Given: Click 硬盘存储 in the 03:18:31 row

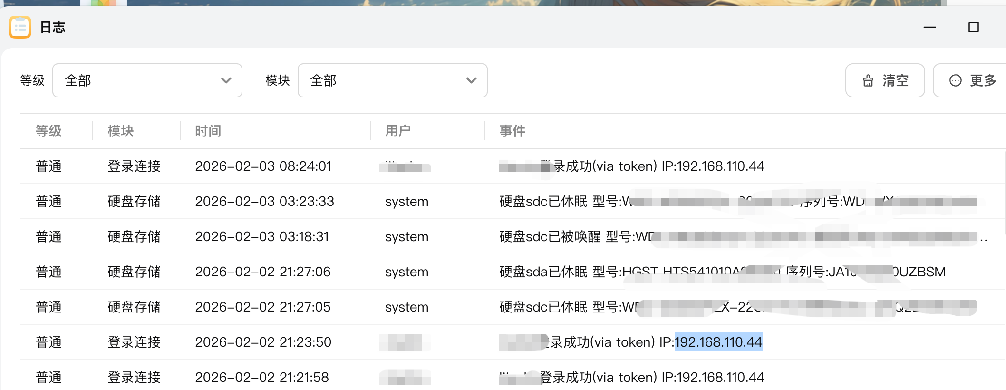Looking at the screenshot, I should point(134,237).
